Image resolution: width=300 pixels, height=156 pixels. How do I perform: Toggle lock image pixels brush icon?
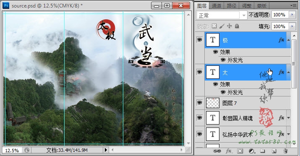(x=222, y=26)
